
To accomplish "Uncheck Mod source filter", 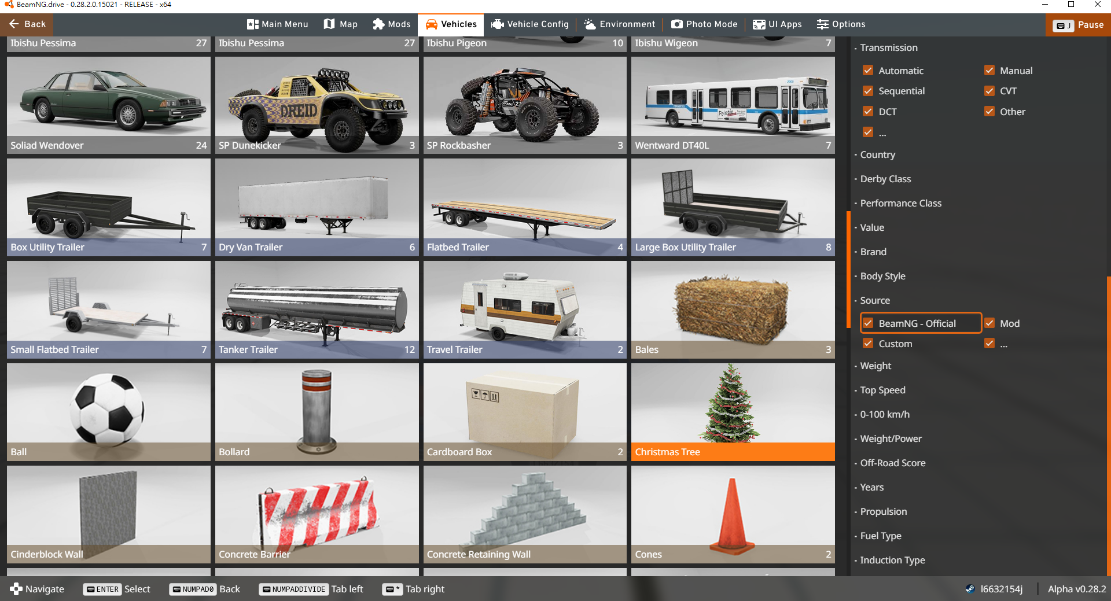I will (989, 323).
